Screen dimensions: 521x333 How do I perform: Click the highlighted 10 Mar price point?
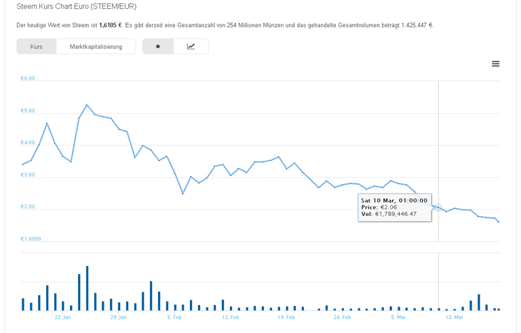click(x=438, y=206)
